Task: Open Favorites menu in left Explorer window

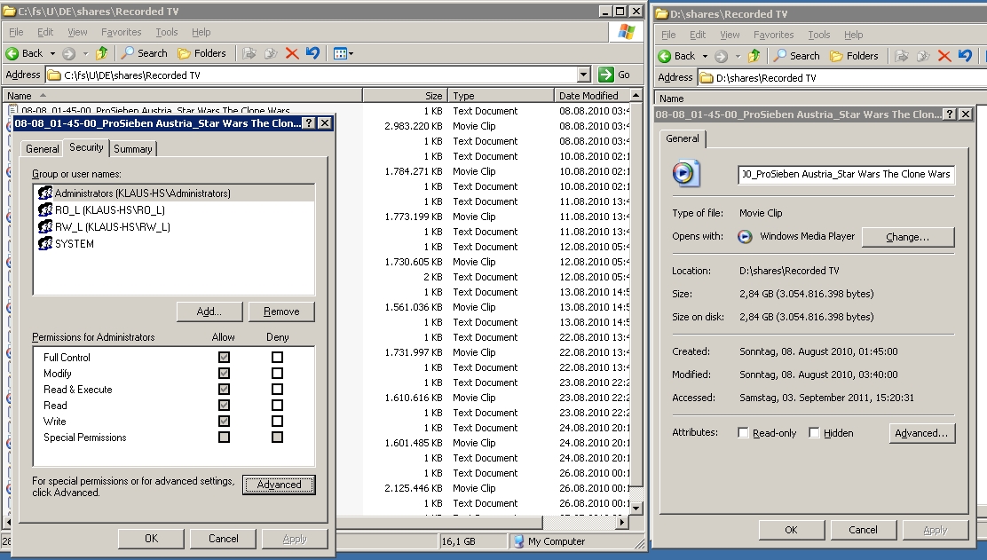Action: 122,32
